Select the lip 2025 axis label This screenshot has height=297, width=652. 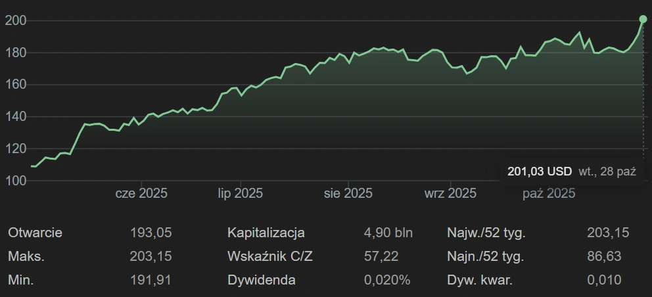tap(240, 193)
